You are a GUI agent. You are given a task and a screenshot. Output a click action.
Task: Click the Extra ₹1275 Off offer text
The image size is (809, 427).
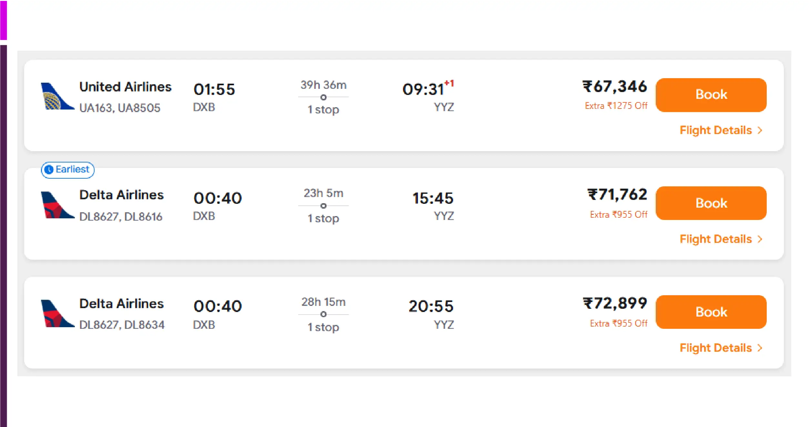616,106
